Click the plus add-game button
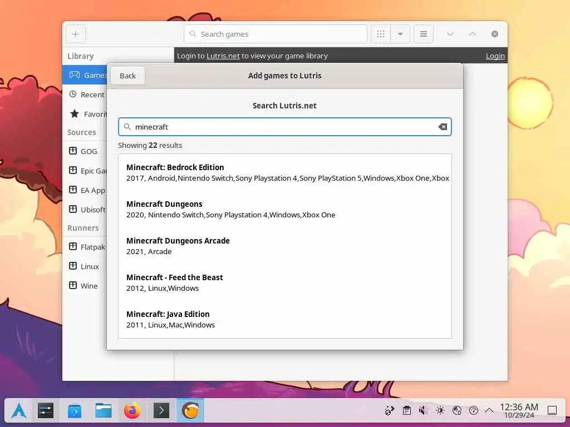 pos(76,34)
